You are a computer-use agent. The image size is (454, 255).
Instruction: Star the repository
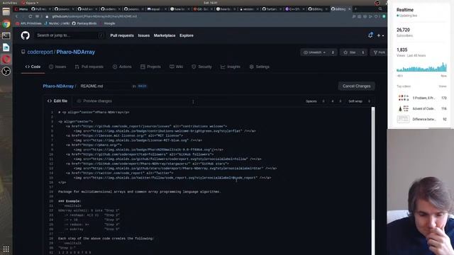click(350, 52)
